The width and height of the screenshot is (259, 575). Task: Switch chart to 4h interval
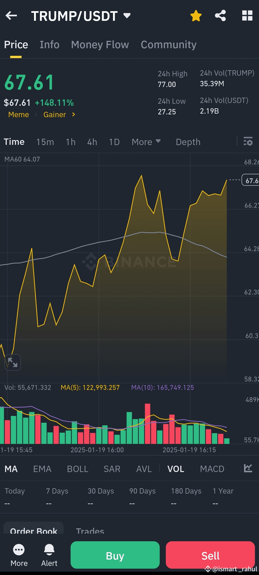92,142
